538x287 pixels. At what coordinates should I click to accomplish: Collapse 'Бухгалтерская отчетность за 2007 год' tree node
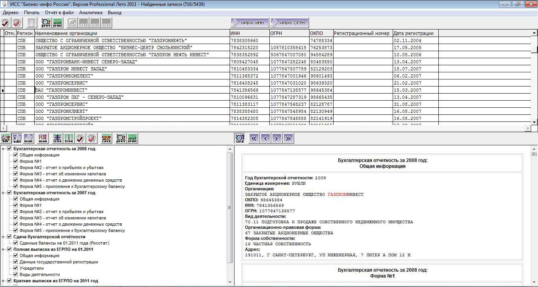[x=4, y=193]
